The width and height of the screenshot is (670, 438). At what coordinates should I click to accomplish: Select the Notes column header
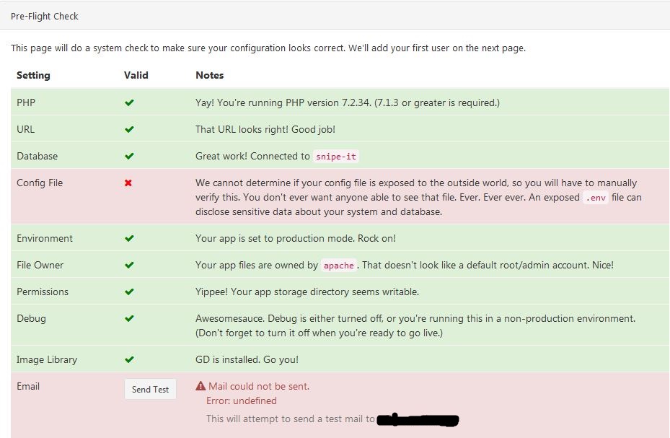208,75
